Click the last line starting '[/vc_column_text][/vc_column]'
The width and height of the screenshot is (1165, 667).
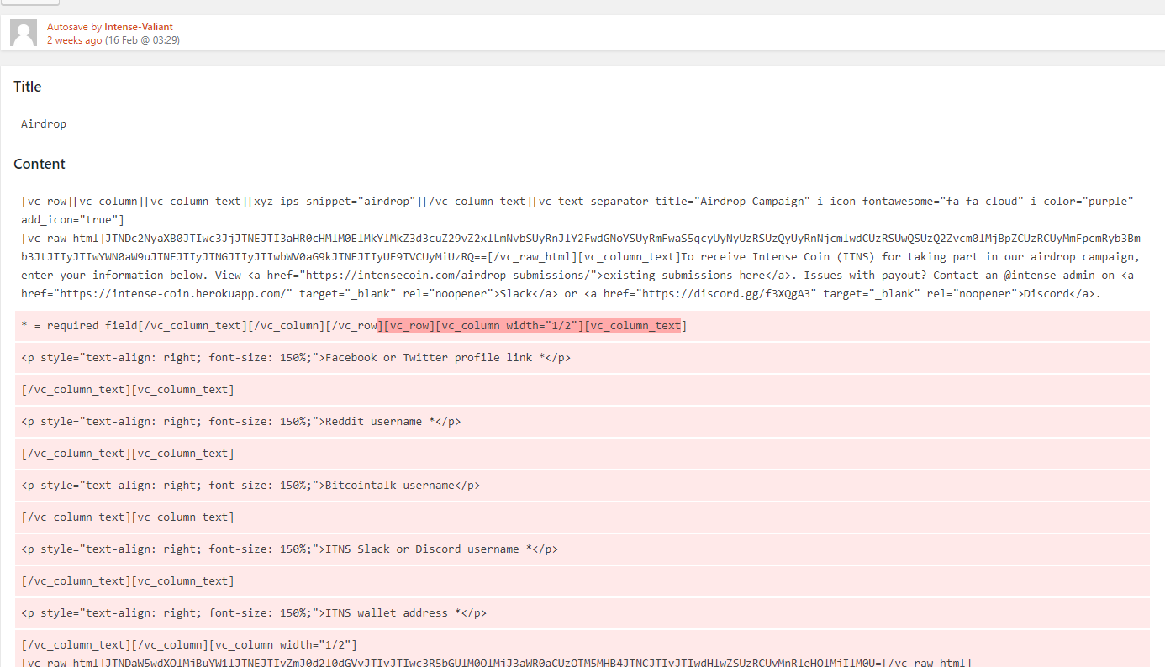click(189, 645)
